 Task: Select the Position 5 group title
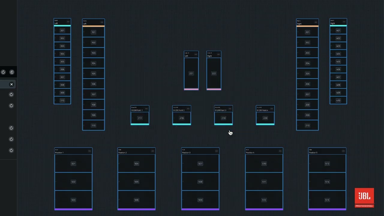point(313,153)
